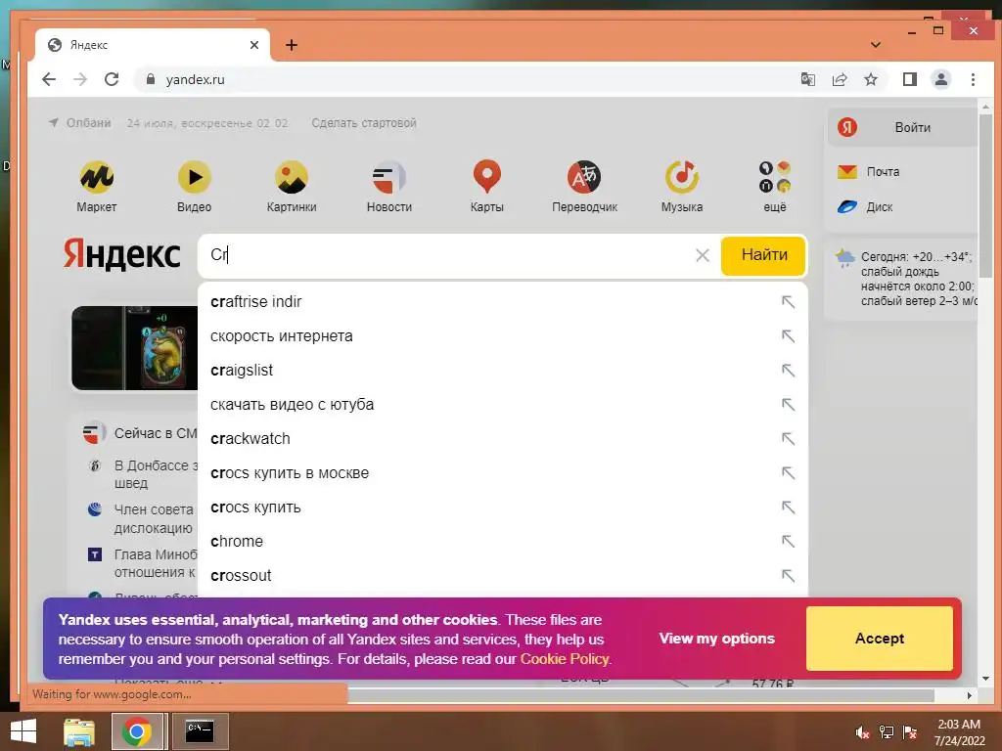This screenshot has width=1002, height=751.
Task: Select suggestion 'crossout'
Action: 503,575
